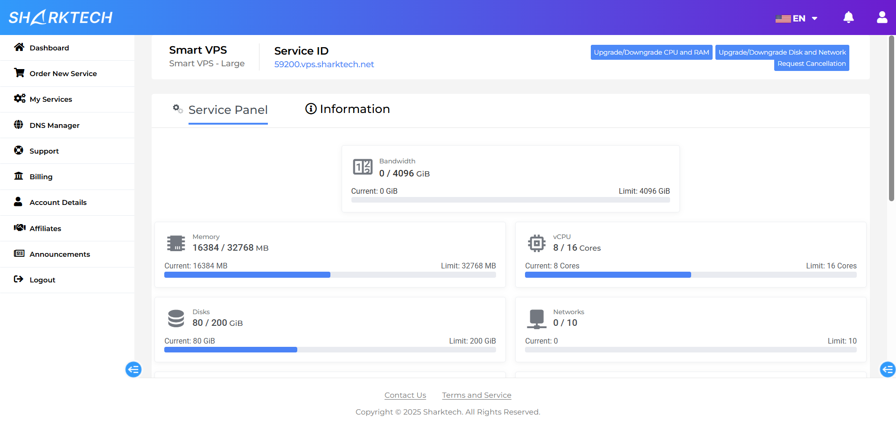The image size is (896, 429).
Task: Click the Affiliates handshake icon
Action: point(20,228)
